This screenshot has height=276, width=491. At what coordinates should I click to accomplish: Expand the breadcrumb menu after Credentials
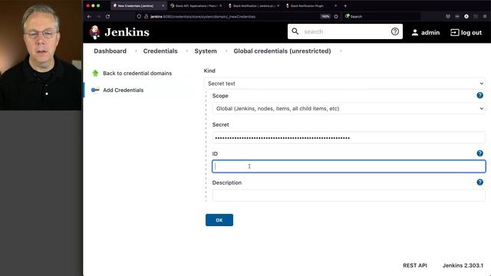(187, 51)
